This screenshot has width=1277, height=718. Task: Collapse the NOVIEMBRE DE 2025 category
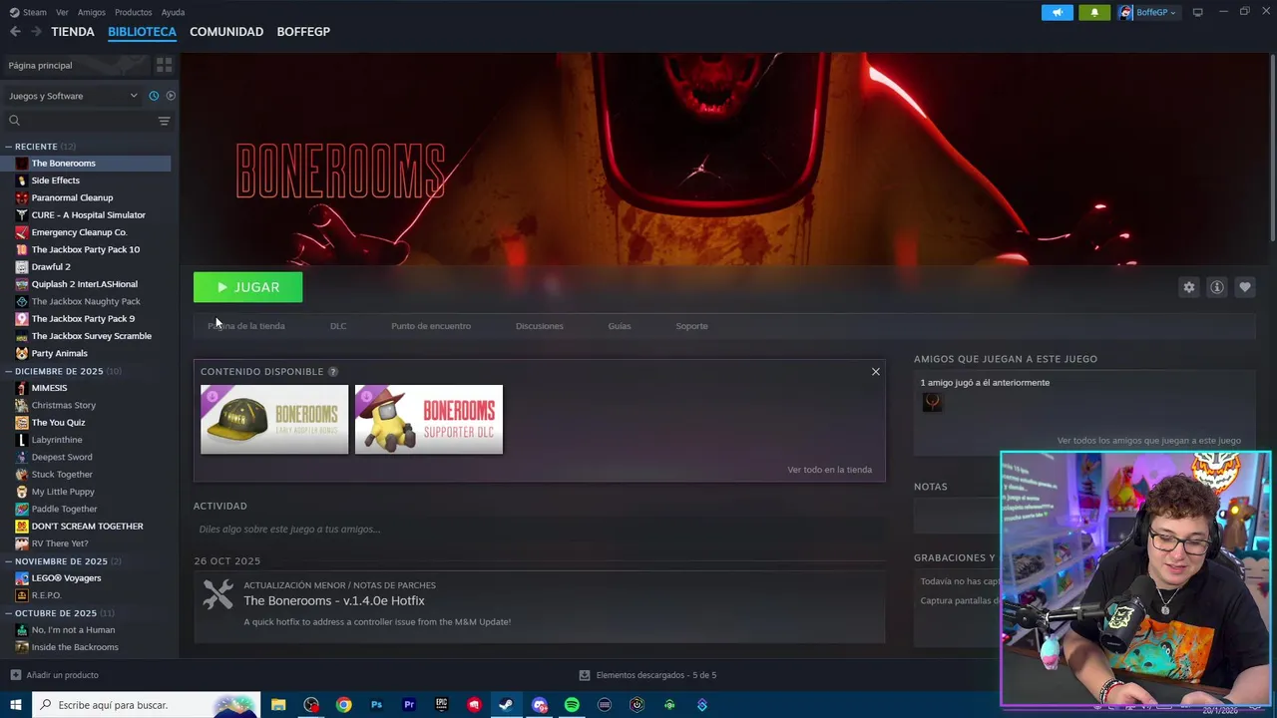pyautogui.click(x=8, y=561)
